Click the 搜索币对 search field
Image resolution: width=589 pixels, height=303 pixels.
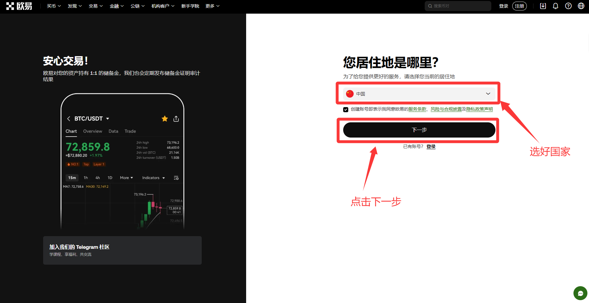point(458,6)
